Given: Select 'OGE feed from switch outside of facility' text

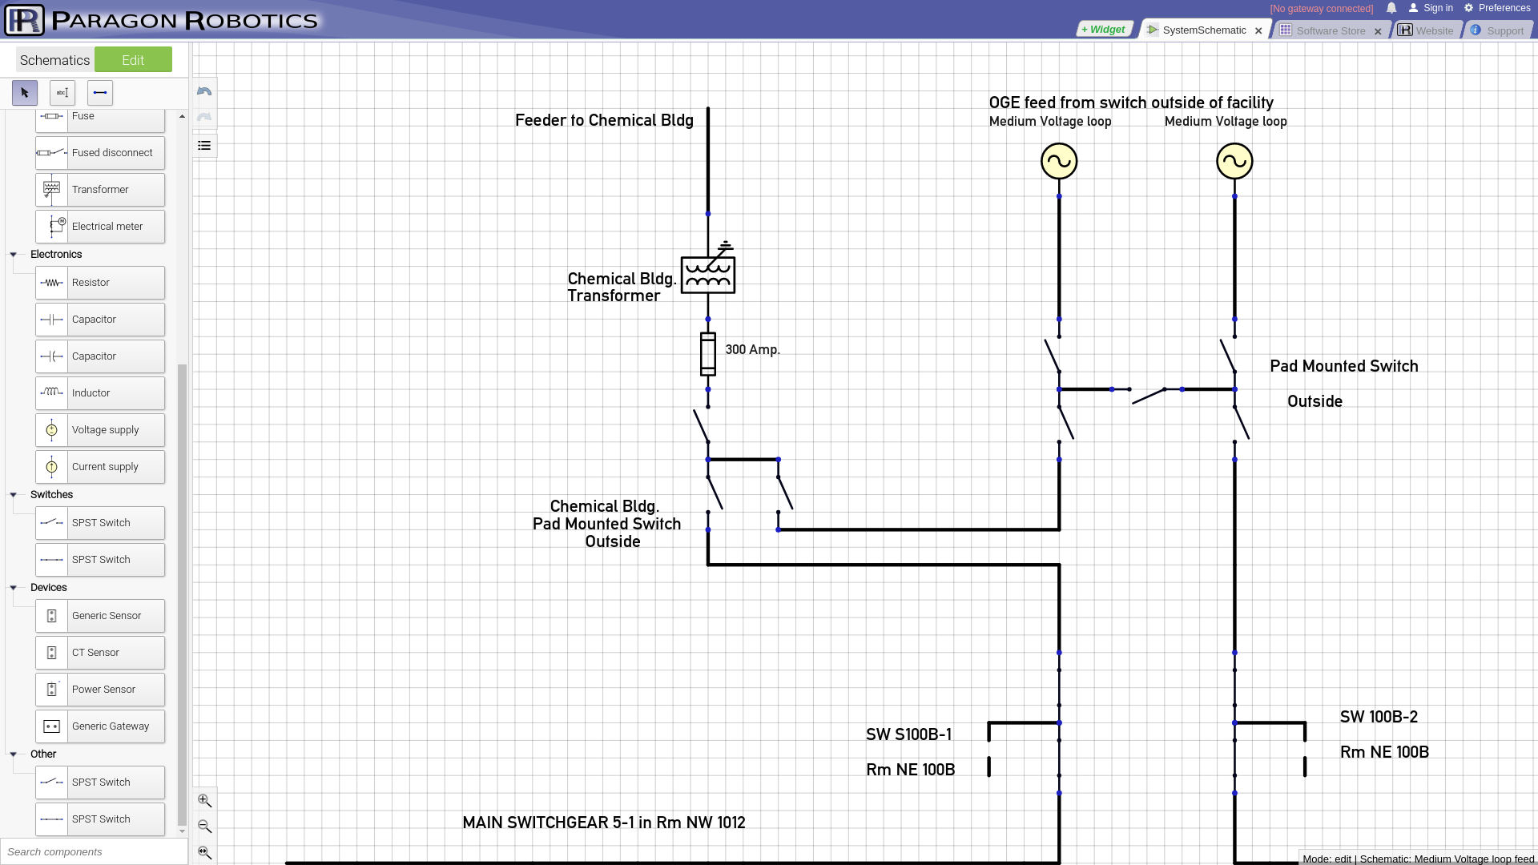Looking at the screenshot, I should pyautogui.click(x=1131, y=103).
